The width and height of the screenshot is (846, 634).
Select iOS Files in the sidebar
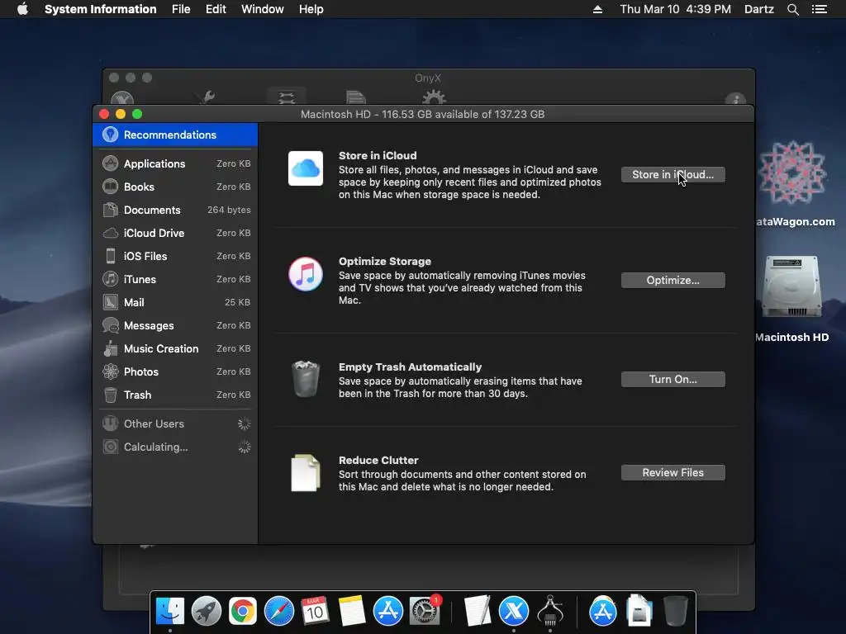(175, 256)
